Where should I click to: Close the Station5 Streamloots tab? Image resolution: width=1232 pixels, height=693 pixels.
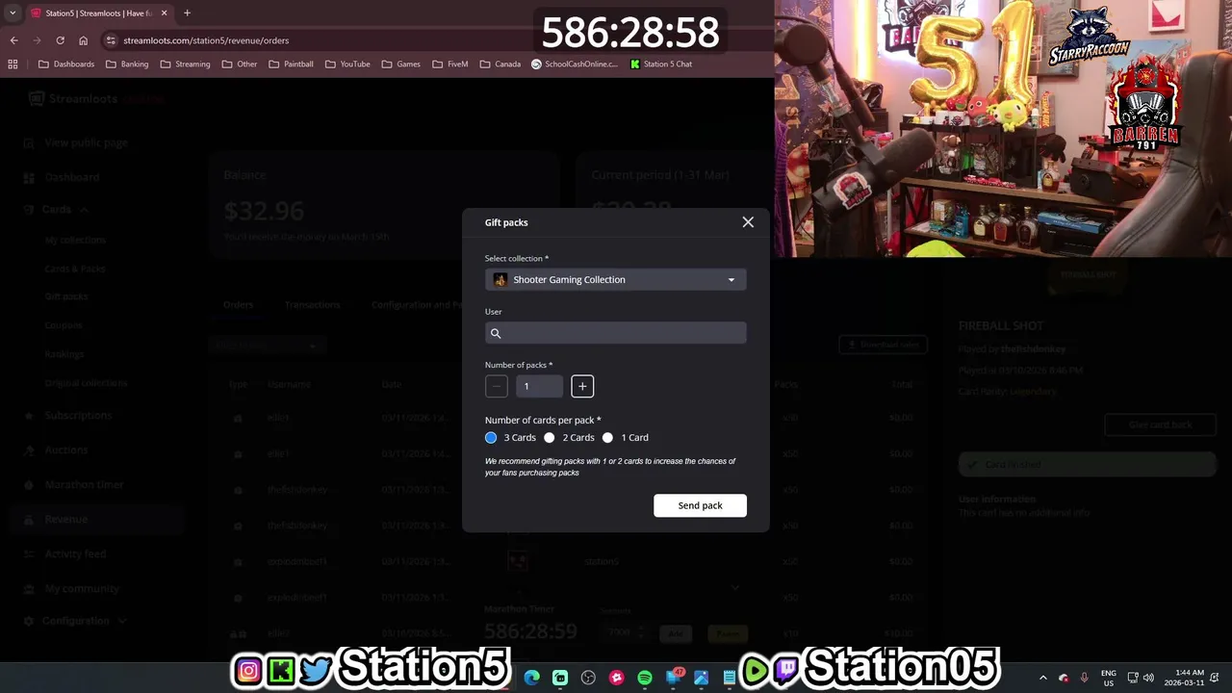coord(164,13)
